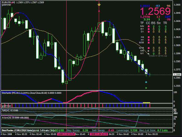Click the MN row pink CC square
Screen dimensions: 182x137
tap(148, 27)
